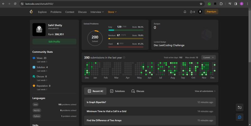Screen dimensions: 251x126
Task: Expand the Interview dropdown menu
Action: 97,12
